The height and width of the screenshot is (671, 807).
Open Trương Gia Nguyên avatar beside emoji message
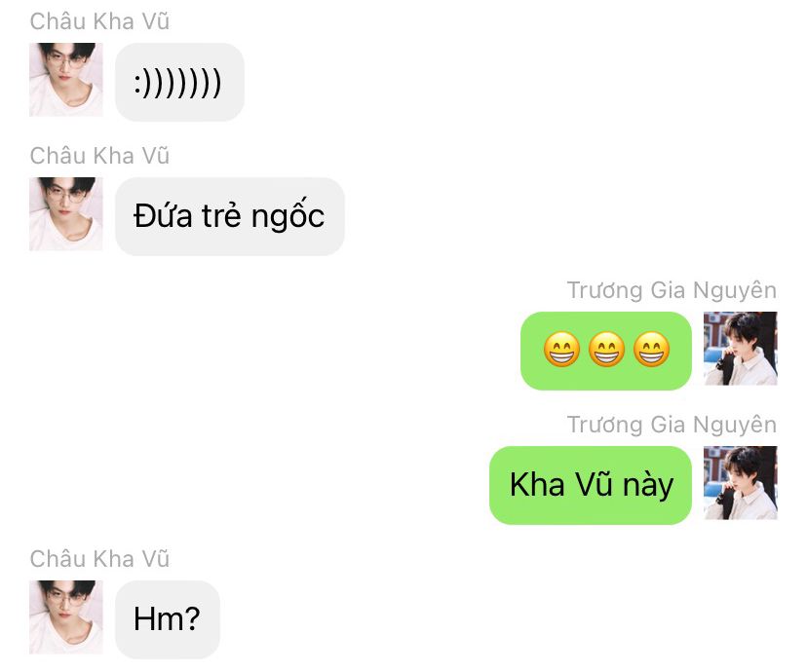741,348
